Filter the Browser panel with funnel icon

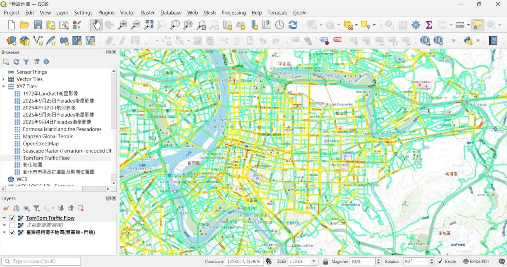click(x=26, y=62)
